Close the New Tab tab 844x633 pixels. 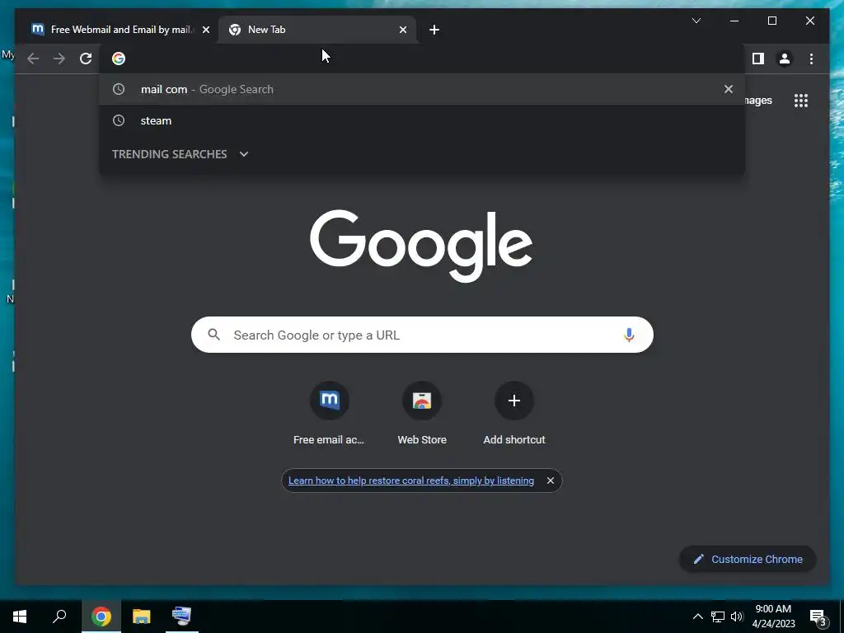point(402,30)
